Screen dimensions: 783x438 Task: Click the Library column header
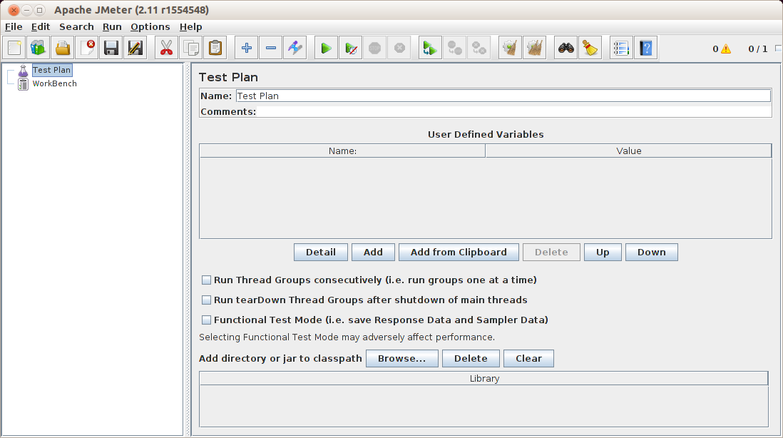484,379
